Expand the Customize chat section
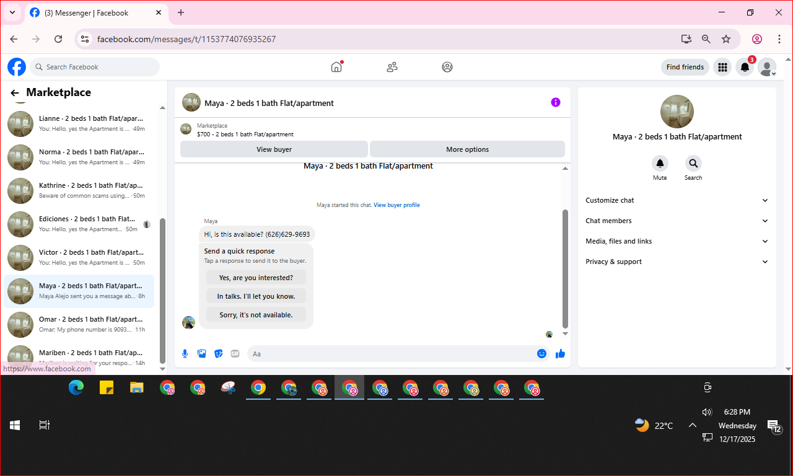The width and height of the screenshot is (793, 476). coord(677,200)
